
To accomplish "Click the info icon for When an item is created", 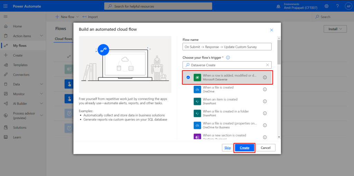I will tap(265, 101).
